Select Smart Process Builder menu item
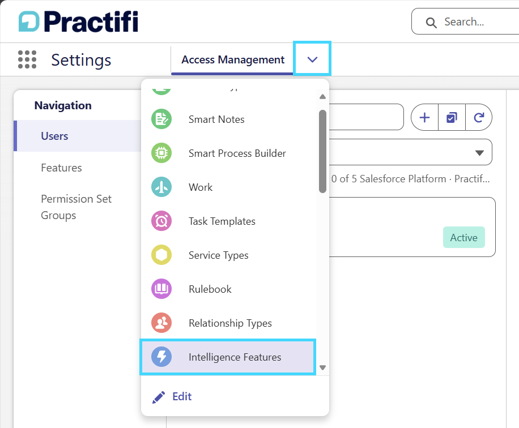Screen dimensions: 519x428 [228, 153]
